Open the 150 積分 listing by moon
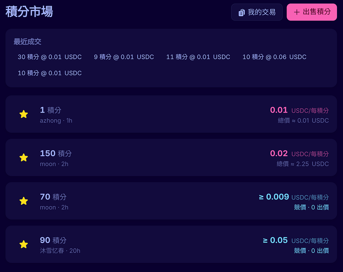Image resolution: width=343 pixels, height=272 pixels. pos(171,158)
